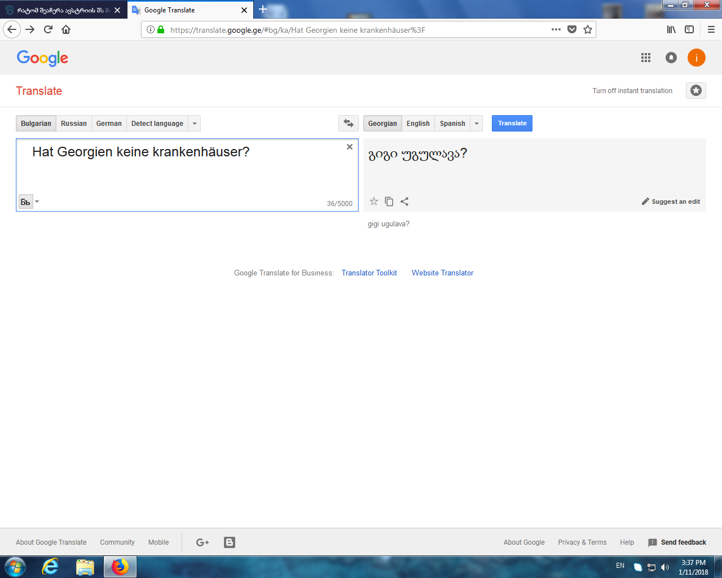Open About Google in footer
This screenshot has width=722, height=578.
[524, 542]
